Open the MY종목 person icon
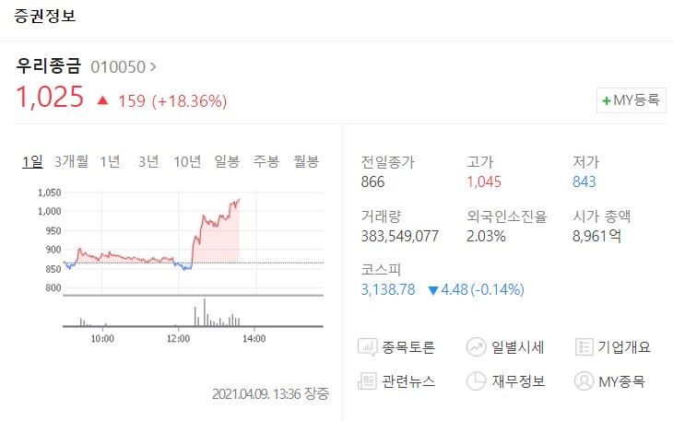 (x=584, y=380)
